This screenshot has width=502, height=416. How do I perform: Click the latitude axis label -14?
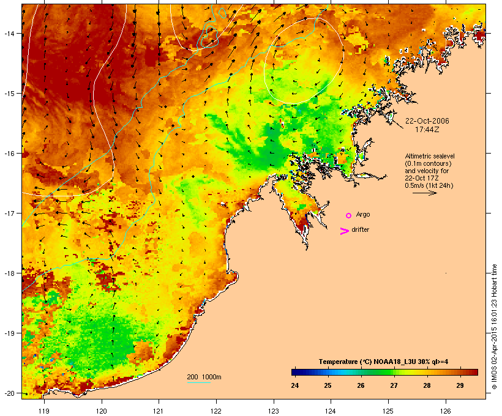pyautogui.click(x=9, y=34)
